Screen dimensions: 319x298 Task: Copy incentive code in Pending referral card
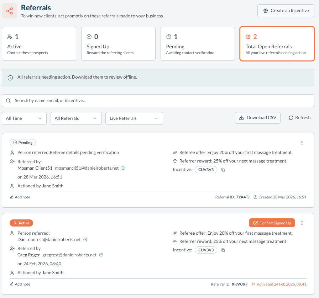(x=223, y=170)
